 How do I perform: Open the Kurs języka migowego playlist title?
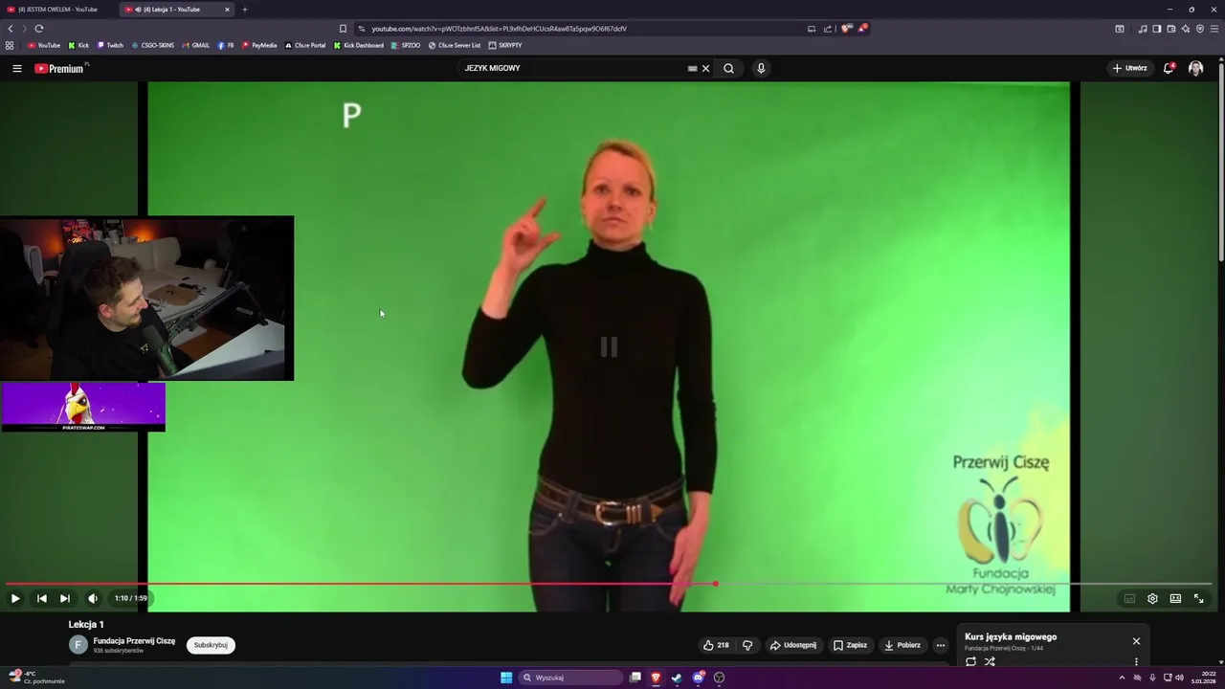point(1011,637)
